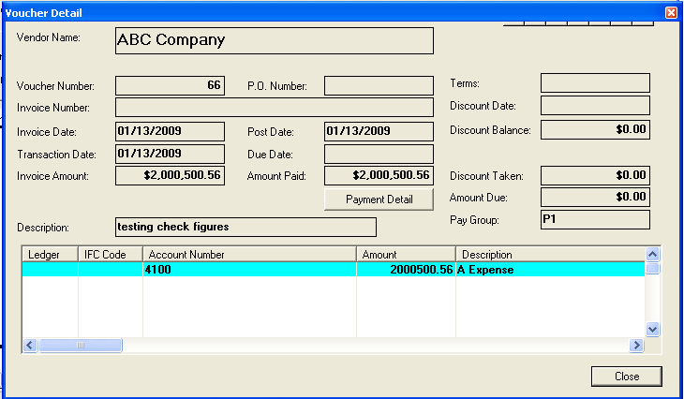
Task: Select the 'testing check figures' description field
Action: click(x=245, y=227)
